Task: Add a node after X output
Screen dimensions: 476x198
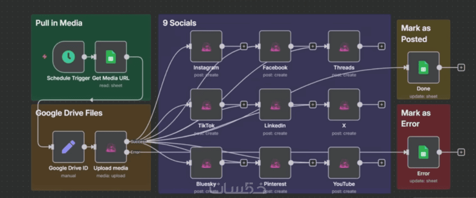Action: 381,104
